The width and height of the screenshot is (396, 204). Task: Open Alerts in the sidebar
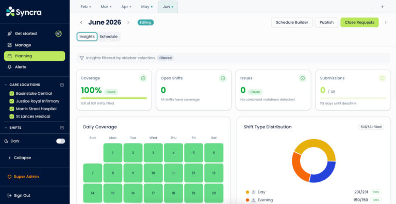pyautogui.click(x=35, y=67)
